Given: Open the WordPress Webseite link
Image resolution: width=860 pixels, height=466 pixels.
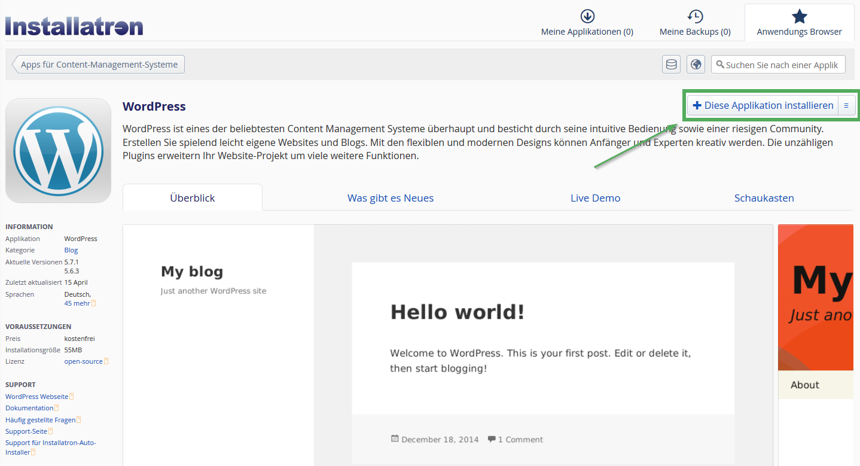Looking at the screenshot, I should pos(37,397).
